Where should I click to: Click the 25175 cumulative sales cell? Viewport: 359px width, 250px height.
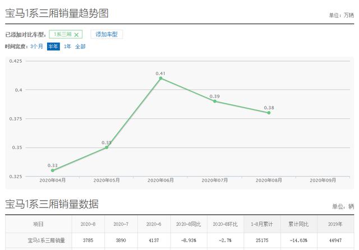tap(262, 240)
